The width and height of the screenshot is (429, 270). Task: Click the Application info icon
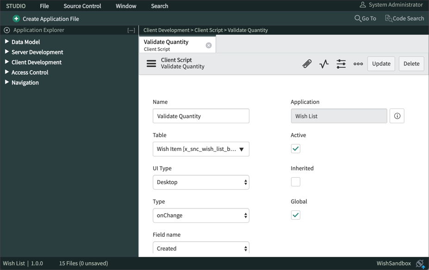(x=397, y=116)
